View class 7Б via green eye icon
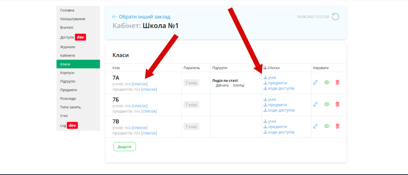 click(327, 104)
